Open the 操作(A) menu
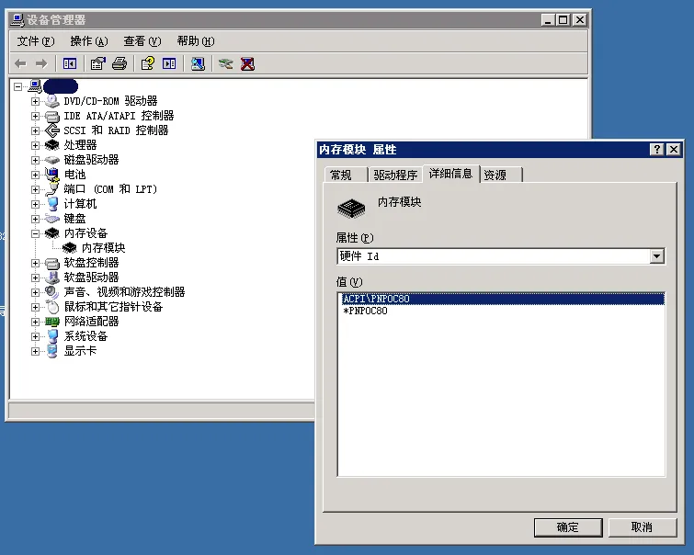Image resolution: width=694 pixels, height=555 pixels. pos(89,41)
